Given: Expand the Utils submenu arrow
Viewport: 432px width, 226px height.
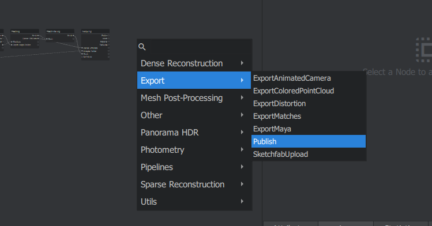Looking at the screenshot, I should 242,202.
